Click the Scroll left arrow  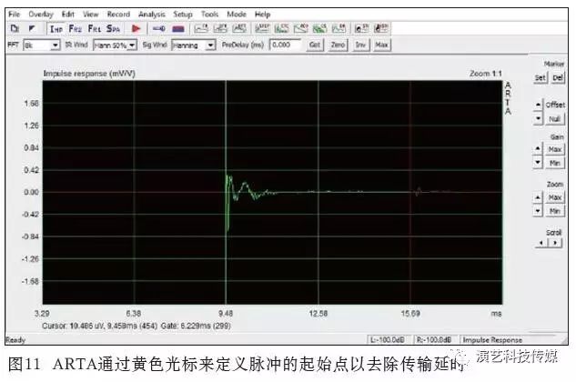coord(541,243)
